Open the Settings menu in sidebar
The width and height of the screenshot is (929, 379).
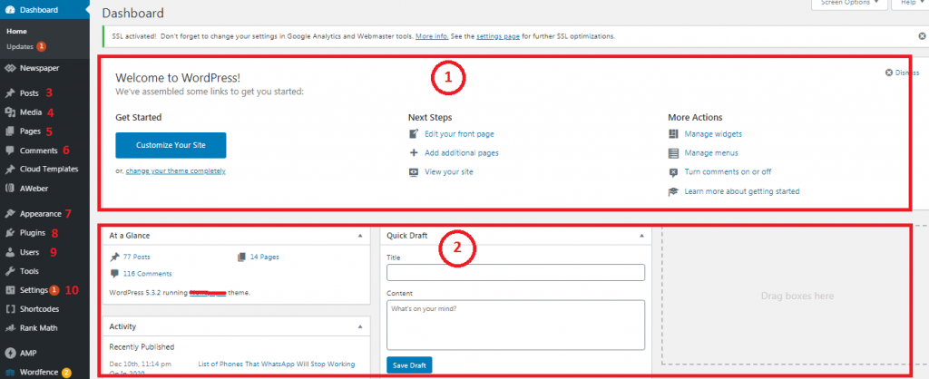34,290
